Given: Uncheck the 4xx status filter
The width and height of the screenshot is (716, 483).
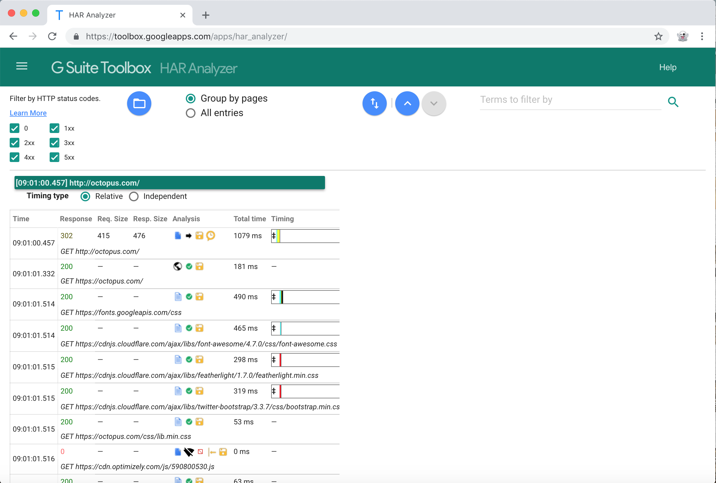Looking at the screenshot, I should point(15,157).
